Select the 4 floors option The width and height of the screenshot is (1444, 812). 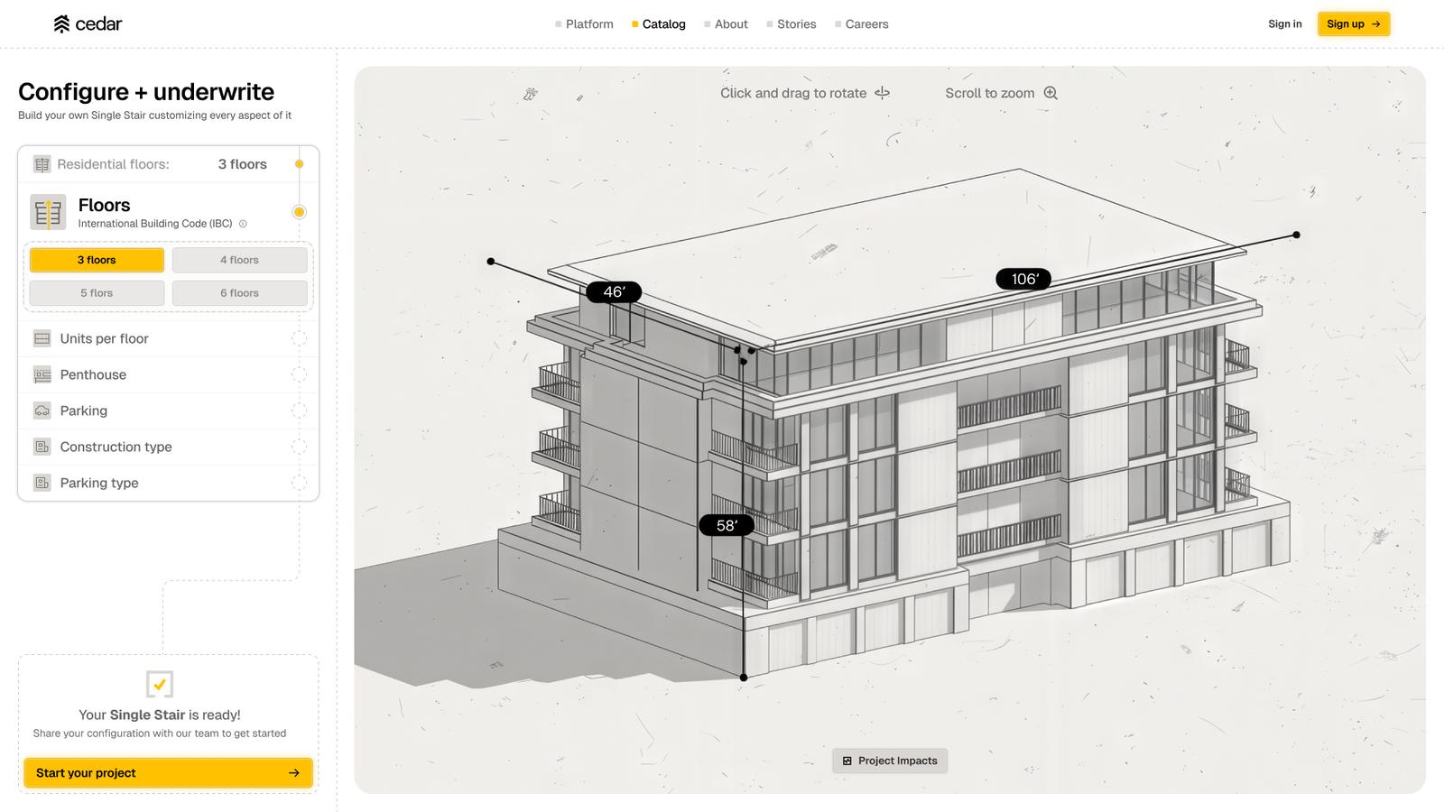click(x=239, y=260)
